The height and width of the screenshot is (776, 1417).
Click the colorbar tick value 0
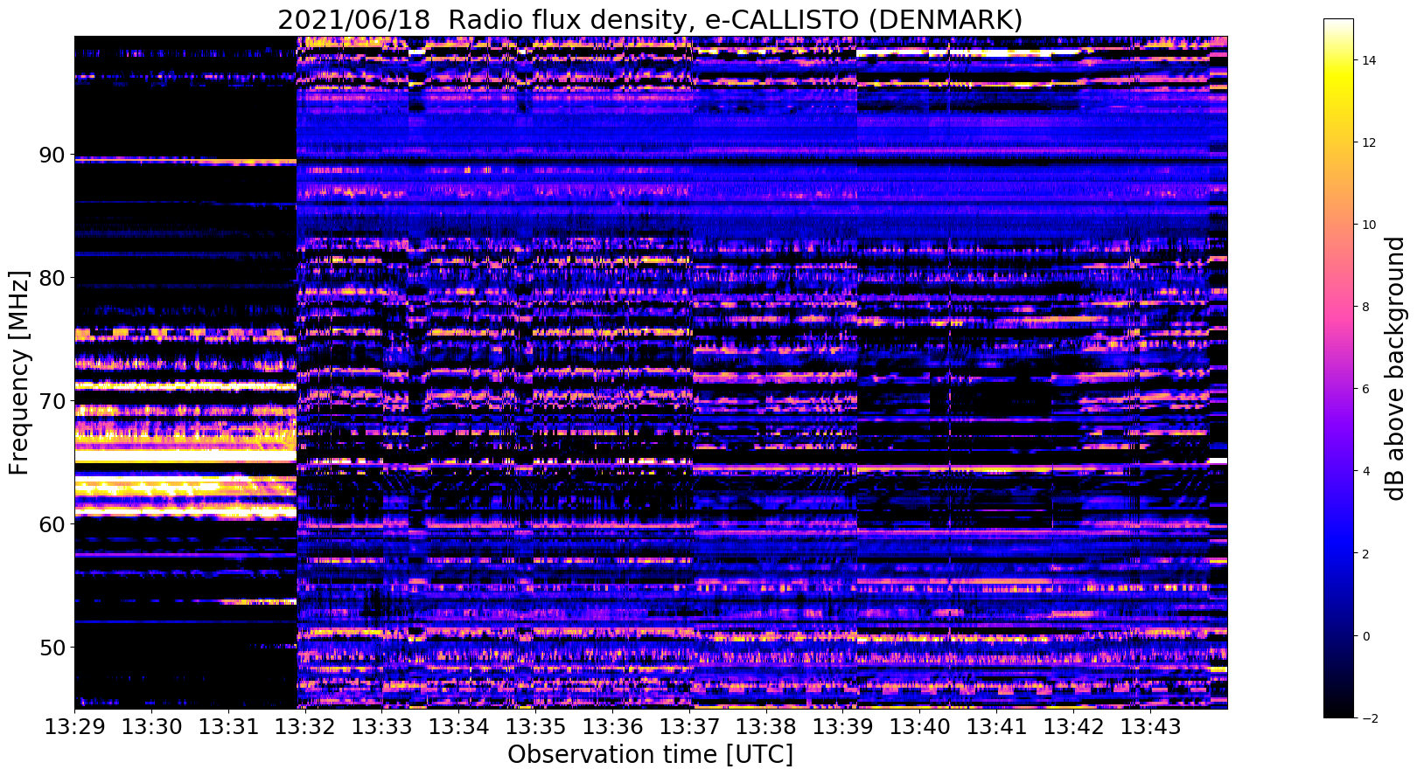1365,636
